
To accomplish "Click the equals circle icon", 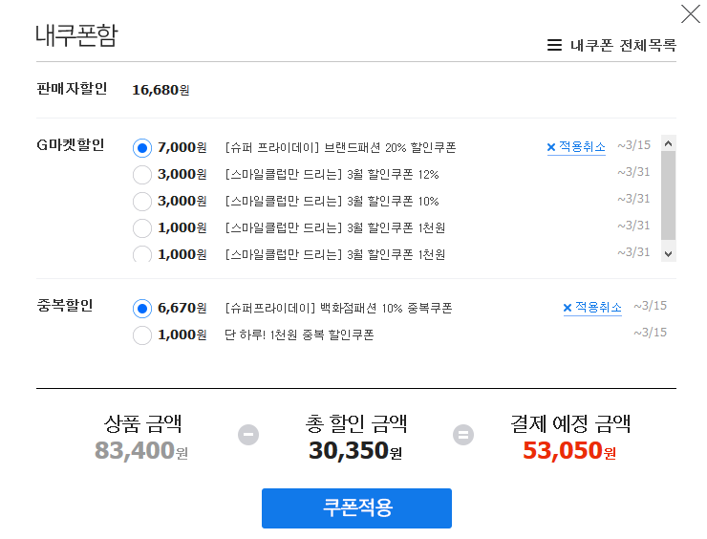I will (463, 435).
